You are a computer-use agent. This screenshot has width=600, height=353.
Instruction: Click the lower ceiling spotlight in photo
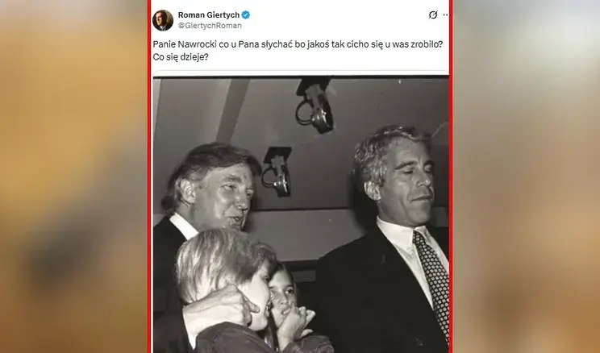coord(277,172)
